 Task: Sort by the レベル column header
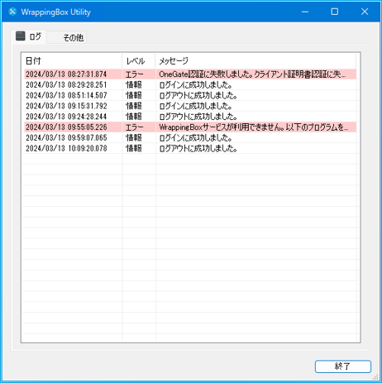[139, 60]
